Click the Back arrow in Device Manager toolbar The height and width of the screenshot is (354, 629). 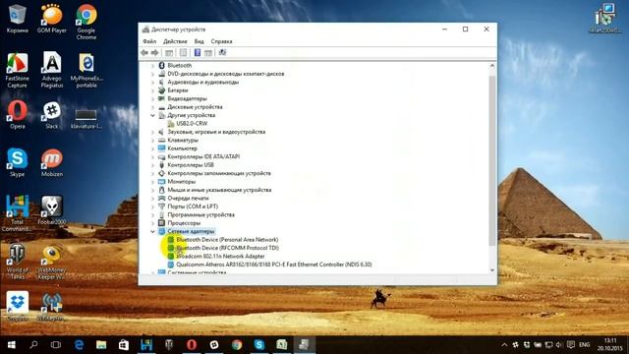[144, 53]
